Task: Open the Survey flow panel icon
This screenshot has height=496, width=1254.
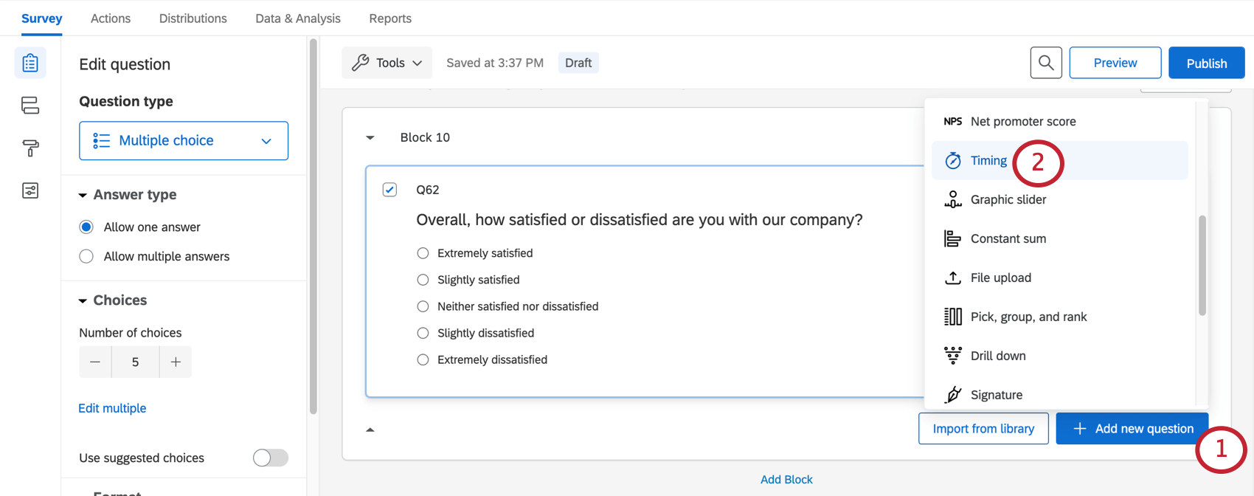Action: (30, 106)
